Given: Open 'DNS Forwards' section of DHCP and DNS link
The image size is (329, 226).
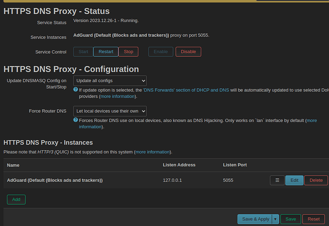Looking at the screenshot, I should (186, 90).
